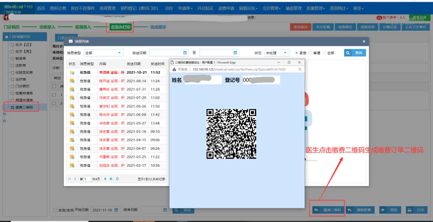Open the 会诊管理 dropdown menu
The width and height of the screenshot is (433, 222).
[x=271, y=8]
